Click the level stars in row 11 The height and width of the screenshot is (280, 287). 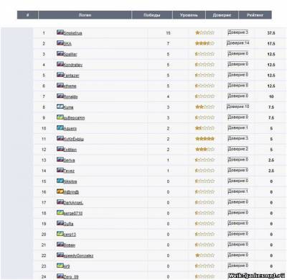pyautogui.click(x=205, y=139)
